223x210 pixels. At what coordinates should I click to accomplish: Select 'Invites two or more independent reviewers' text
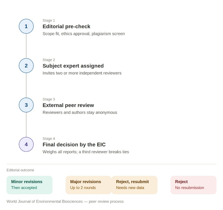coord(82,73)
